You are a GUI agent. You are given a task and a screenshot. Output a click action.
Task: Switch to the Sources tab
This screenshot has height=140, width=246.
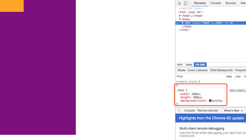point(230,3)
